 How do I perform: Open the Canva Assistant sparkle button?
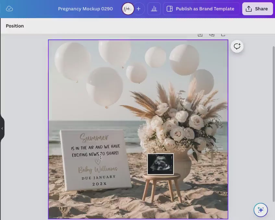pyautogui.click(x=261, y=210)
